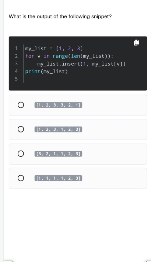Select the radio for [3, 2, 1, 1, 2, 3]
This screenshot has height=262, width=151.
click(x=21, y=154)
